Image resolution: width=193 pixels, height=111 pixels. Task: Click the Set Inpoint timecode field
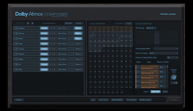click(x=117, y=100)
